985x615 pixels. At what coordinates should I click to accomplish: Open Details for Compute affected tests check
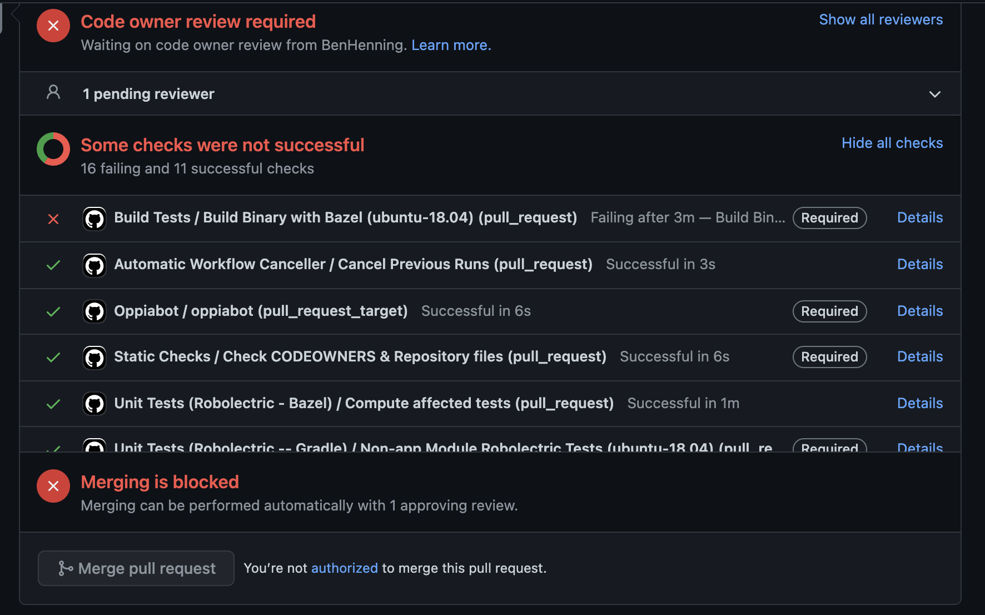pos(920,403)
